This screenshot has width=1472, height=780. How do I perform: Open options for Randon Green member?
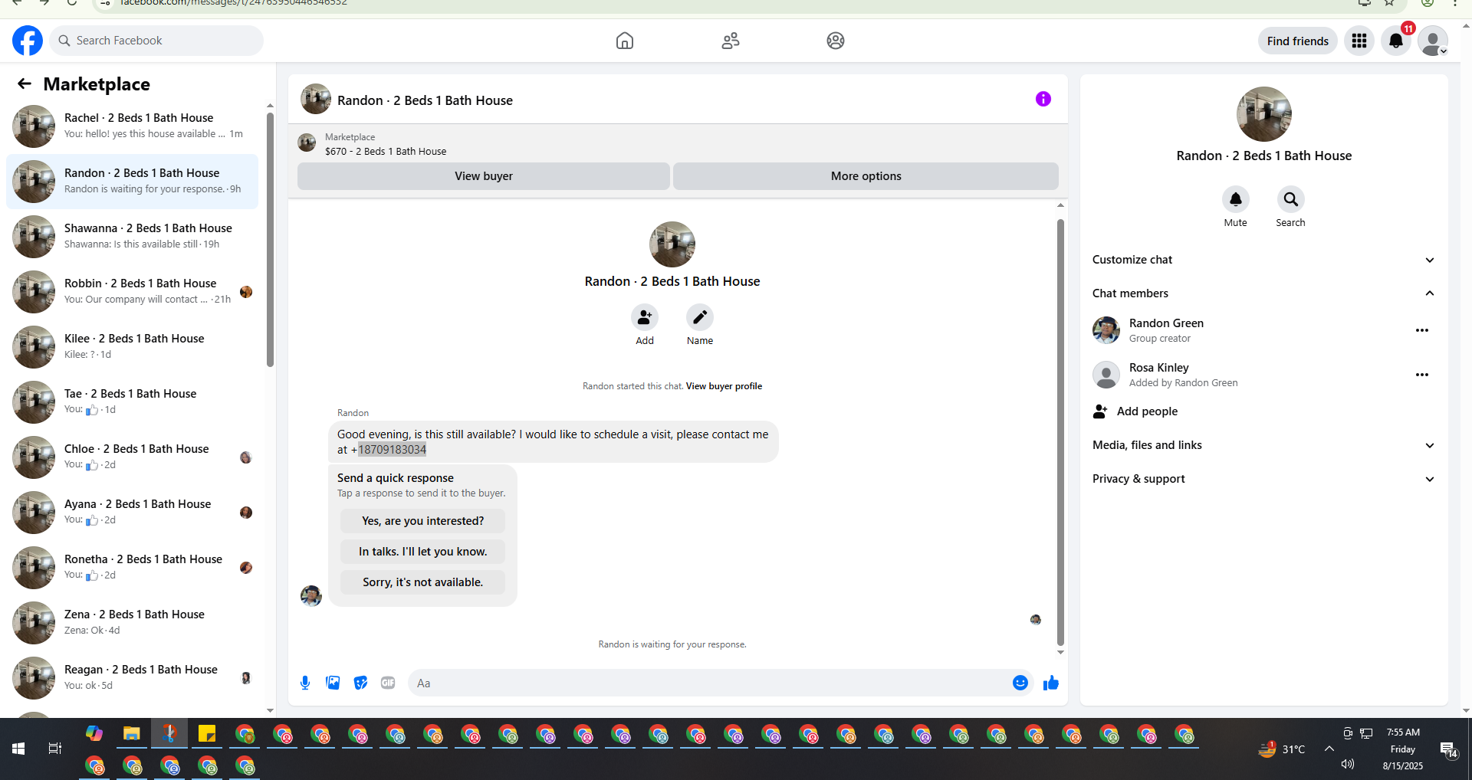pyautogui.click(x=1422, y=330)
